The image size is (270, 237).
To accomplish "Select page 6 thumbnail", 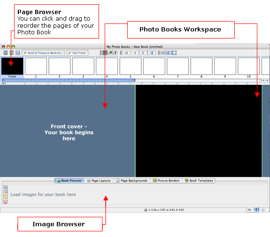I will click(x=154, y=66).
